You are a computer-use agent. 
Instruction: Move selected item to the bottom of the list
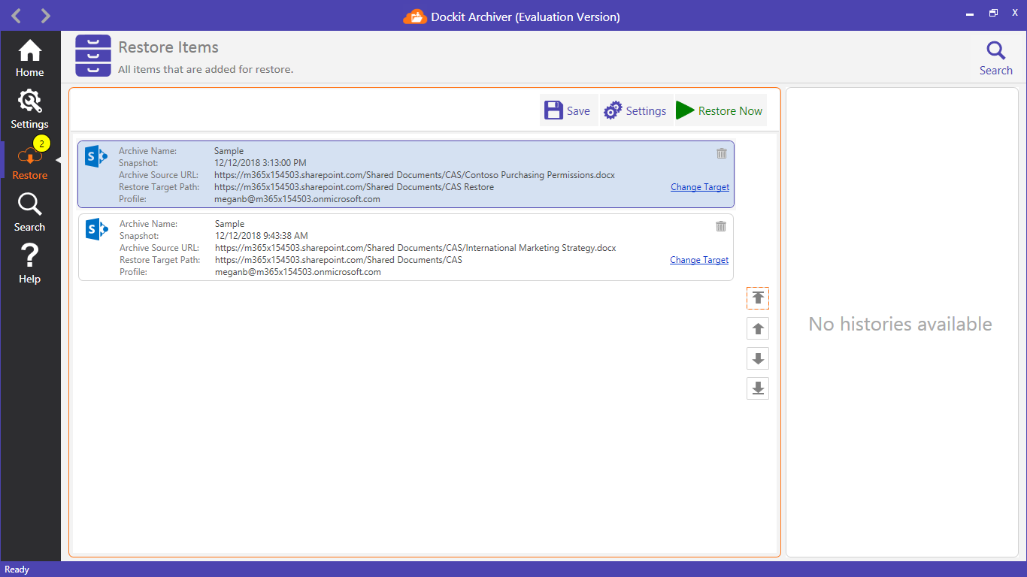point(757,388)
